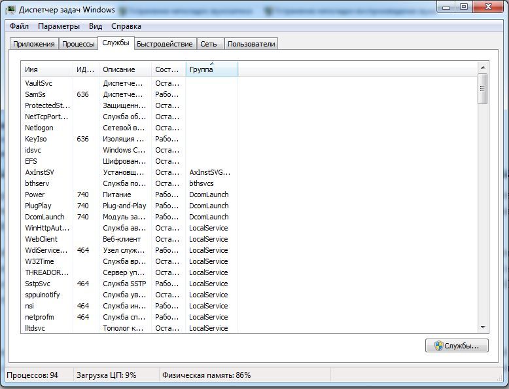Click the Веб-клиент description cell

click(x=122, y=239)
